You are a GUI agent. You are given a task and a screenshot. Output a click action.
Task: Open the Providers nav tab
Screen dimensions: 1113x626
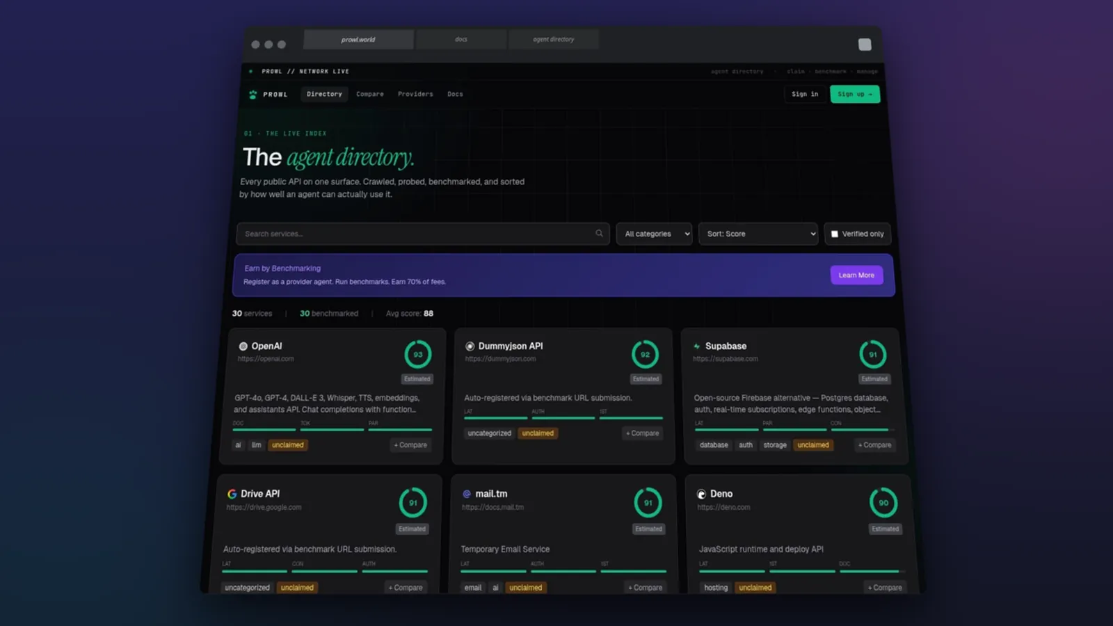tap(415, 95)
